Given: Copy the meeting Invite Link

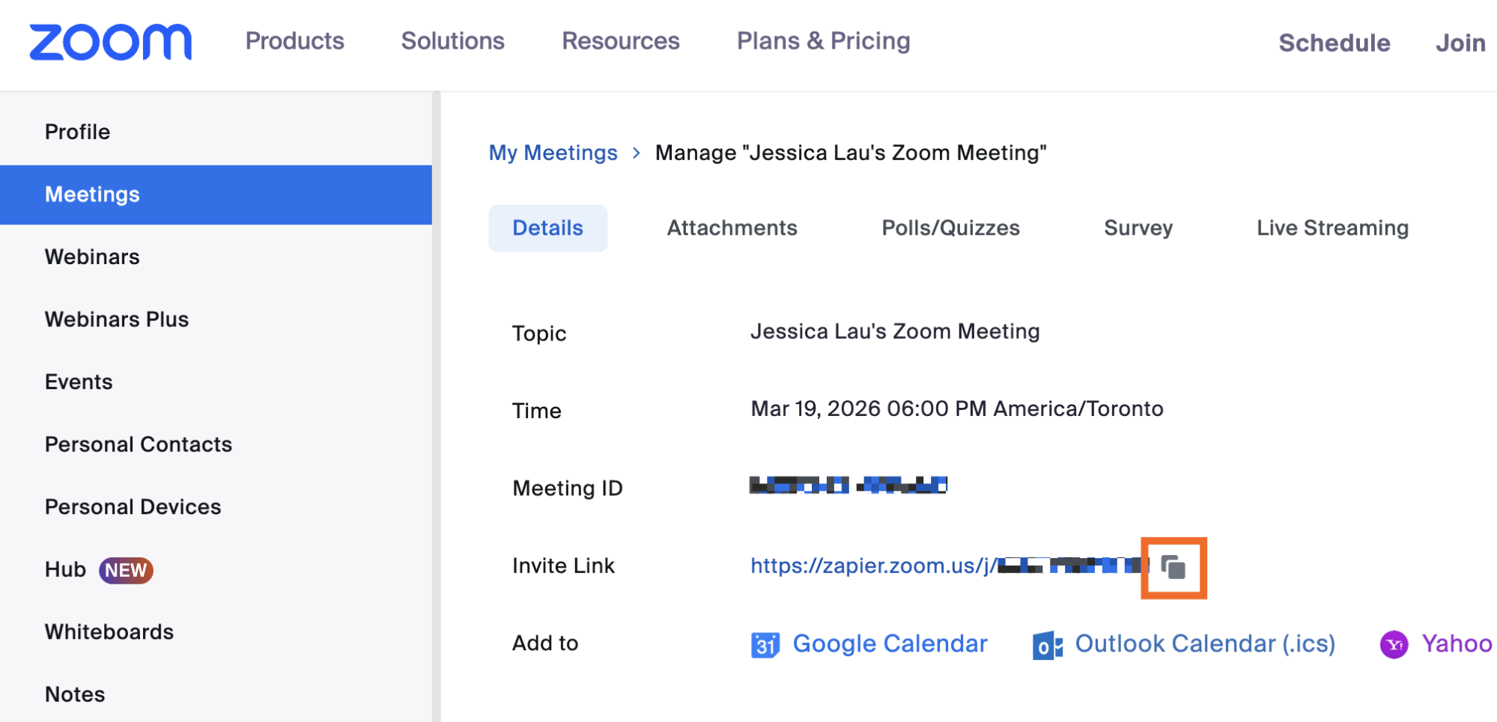Looking at the screenshot, I should [x=1173, y=567].
